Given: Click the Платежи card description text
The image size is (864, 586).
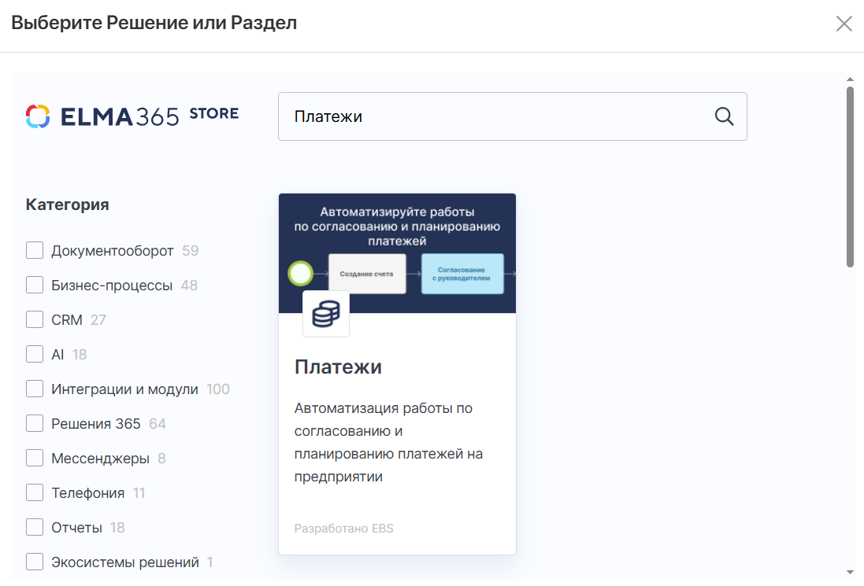Looking at the screenshot, I should click(388, 442).
